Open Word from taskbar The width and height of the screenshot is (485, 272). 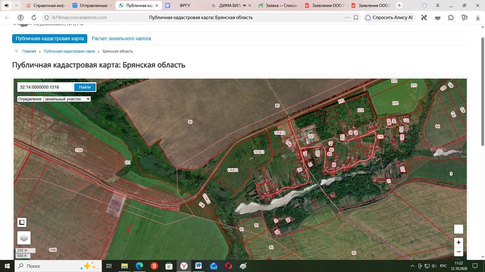[198, 266]
